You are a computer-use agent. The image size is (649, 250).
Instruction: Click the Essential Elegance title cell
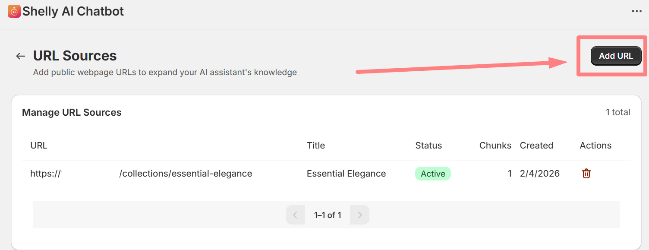point(346,174)
